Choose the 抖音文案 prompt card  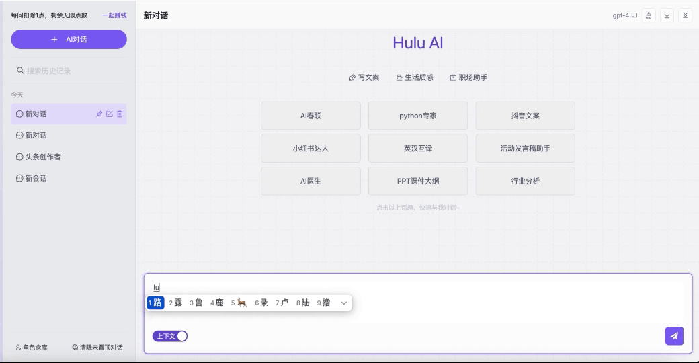pos(525,116)
